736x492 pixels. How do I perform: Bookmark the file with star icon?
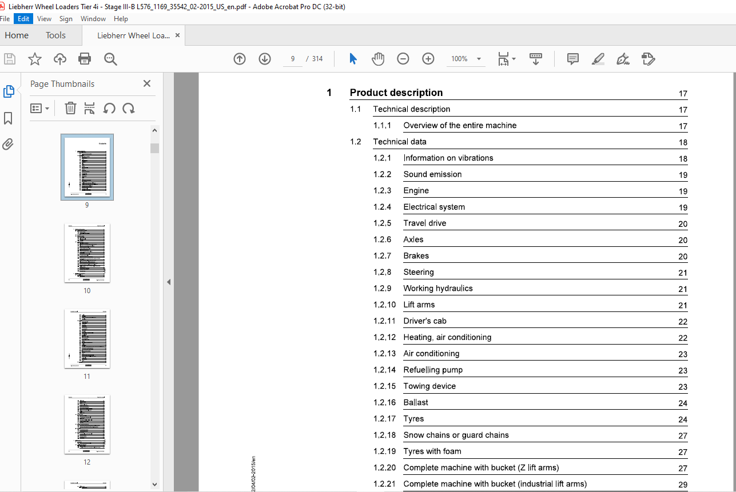pos(35,59)
